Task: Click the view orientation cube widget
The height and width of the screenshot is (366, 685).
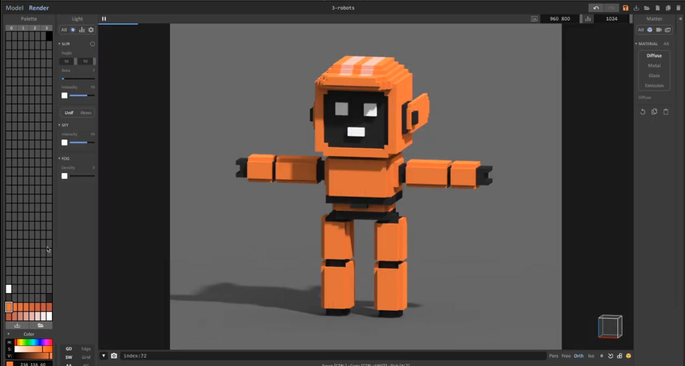Action: coord(610,327)
